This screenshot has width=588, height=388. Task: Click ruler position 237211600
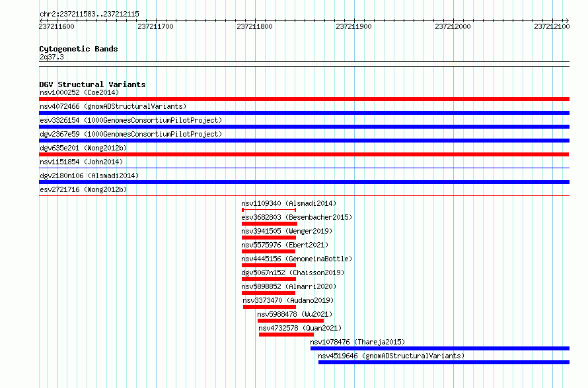(57, 26)
